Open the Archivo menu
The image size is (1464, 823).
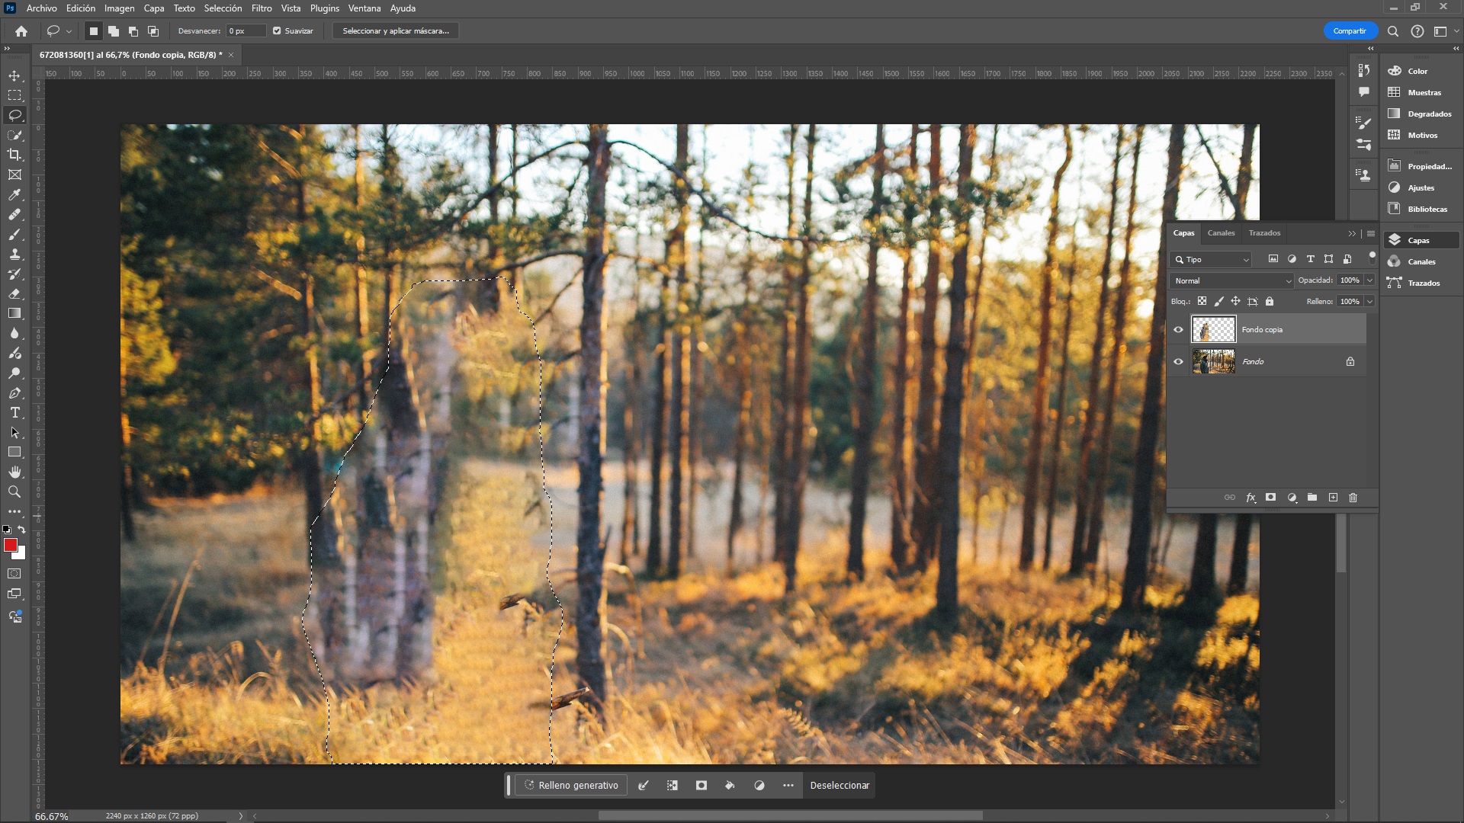[x=42, y=8]
